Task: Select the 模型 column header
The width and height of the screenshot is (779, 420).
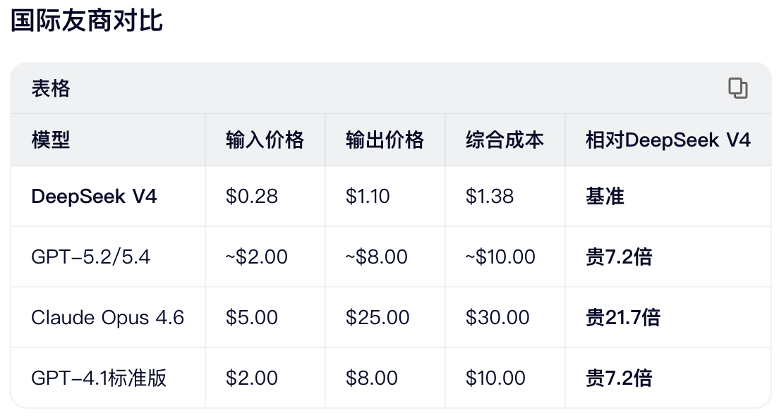Action: coord(49,140)
